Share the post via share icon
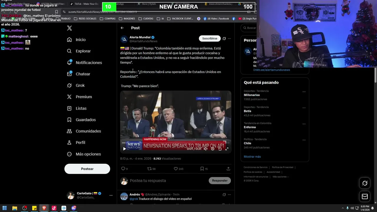The width and height of the screenshot is (377, 212). pyautogui.click(x=228, y=169)
